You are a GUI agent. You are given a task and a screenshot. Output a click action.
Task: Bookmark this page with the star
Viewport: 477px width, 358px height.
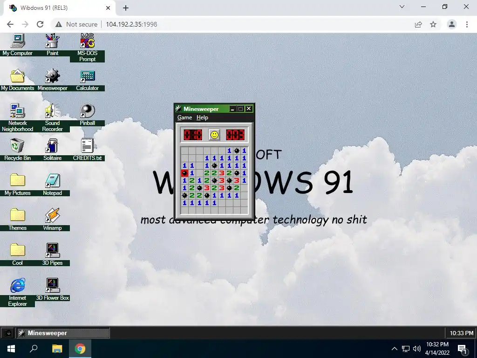point(433,24)
